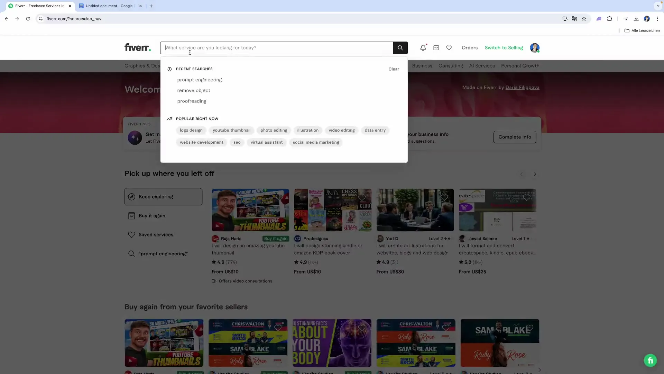The height and width of the screenshot is (374, 664).
Task: Open the AI Services category menu
Action: pyautogui.click(x=482, y=66)
